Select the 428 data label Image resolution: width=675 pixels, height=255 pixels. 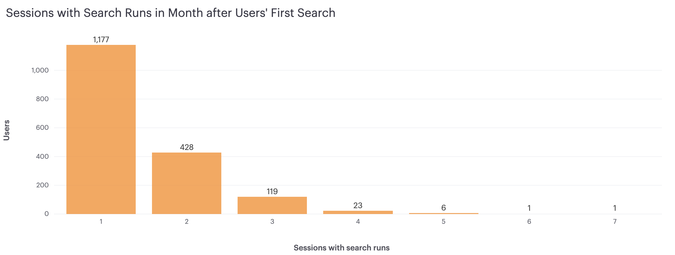186,147
